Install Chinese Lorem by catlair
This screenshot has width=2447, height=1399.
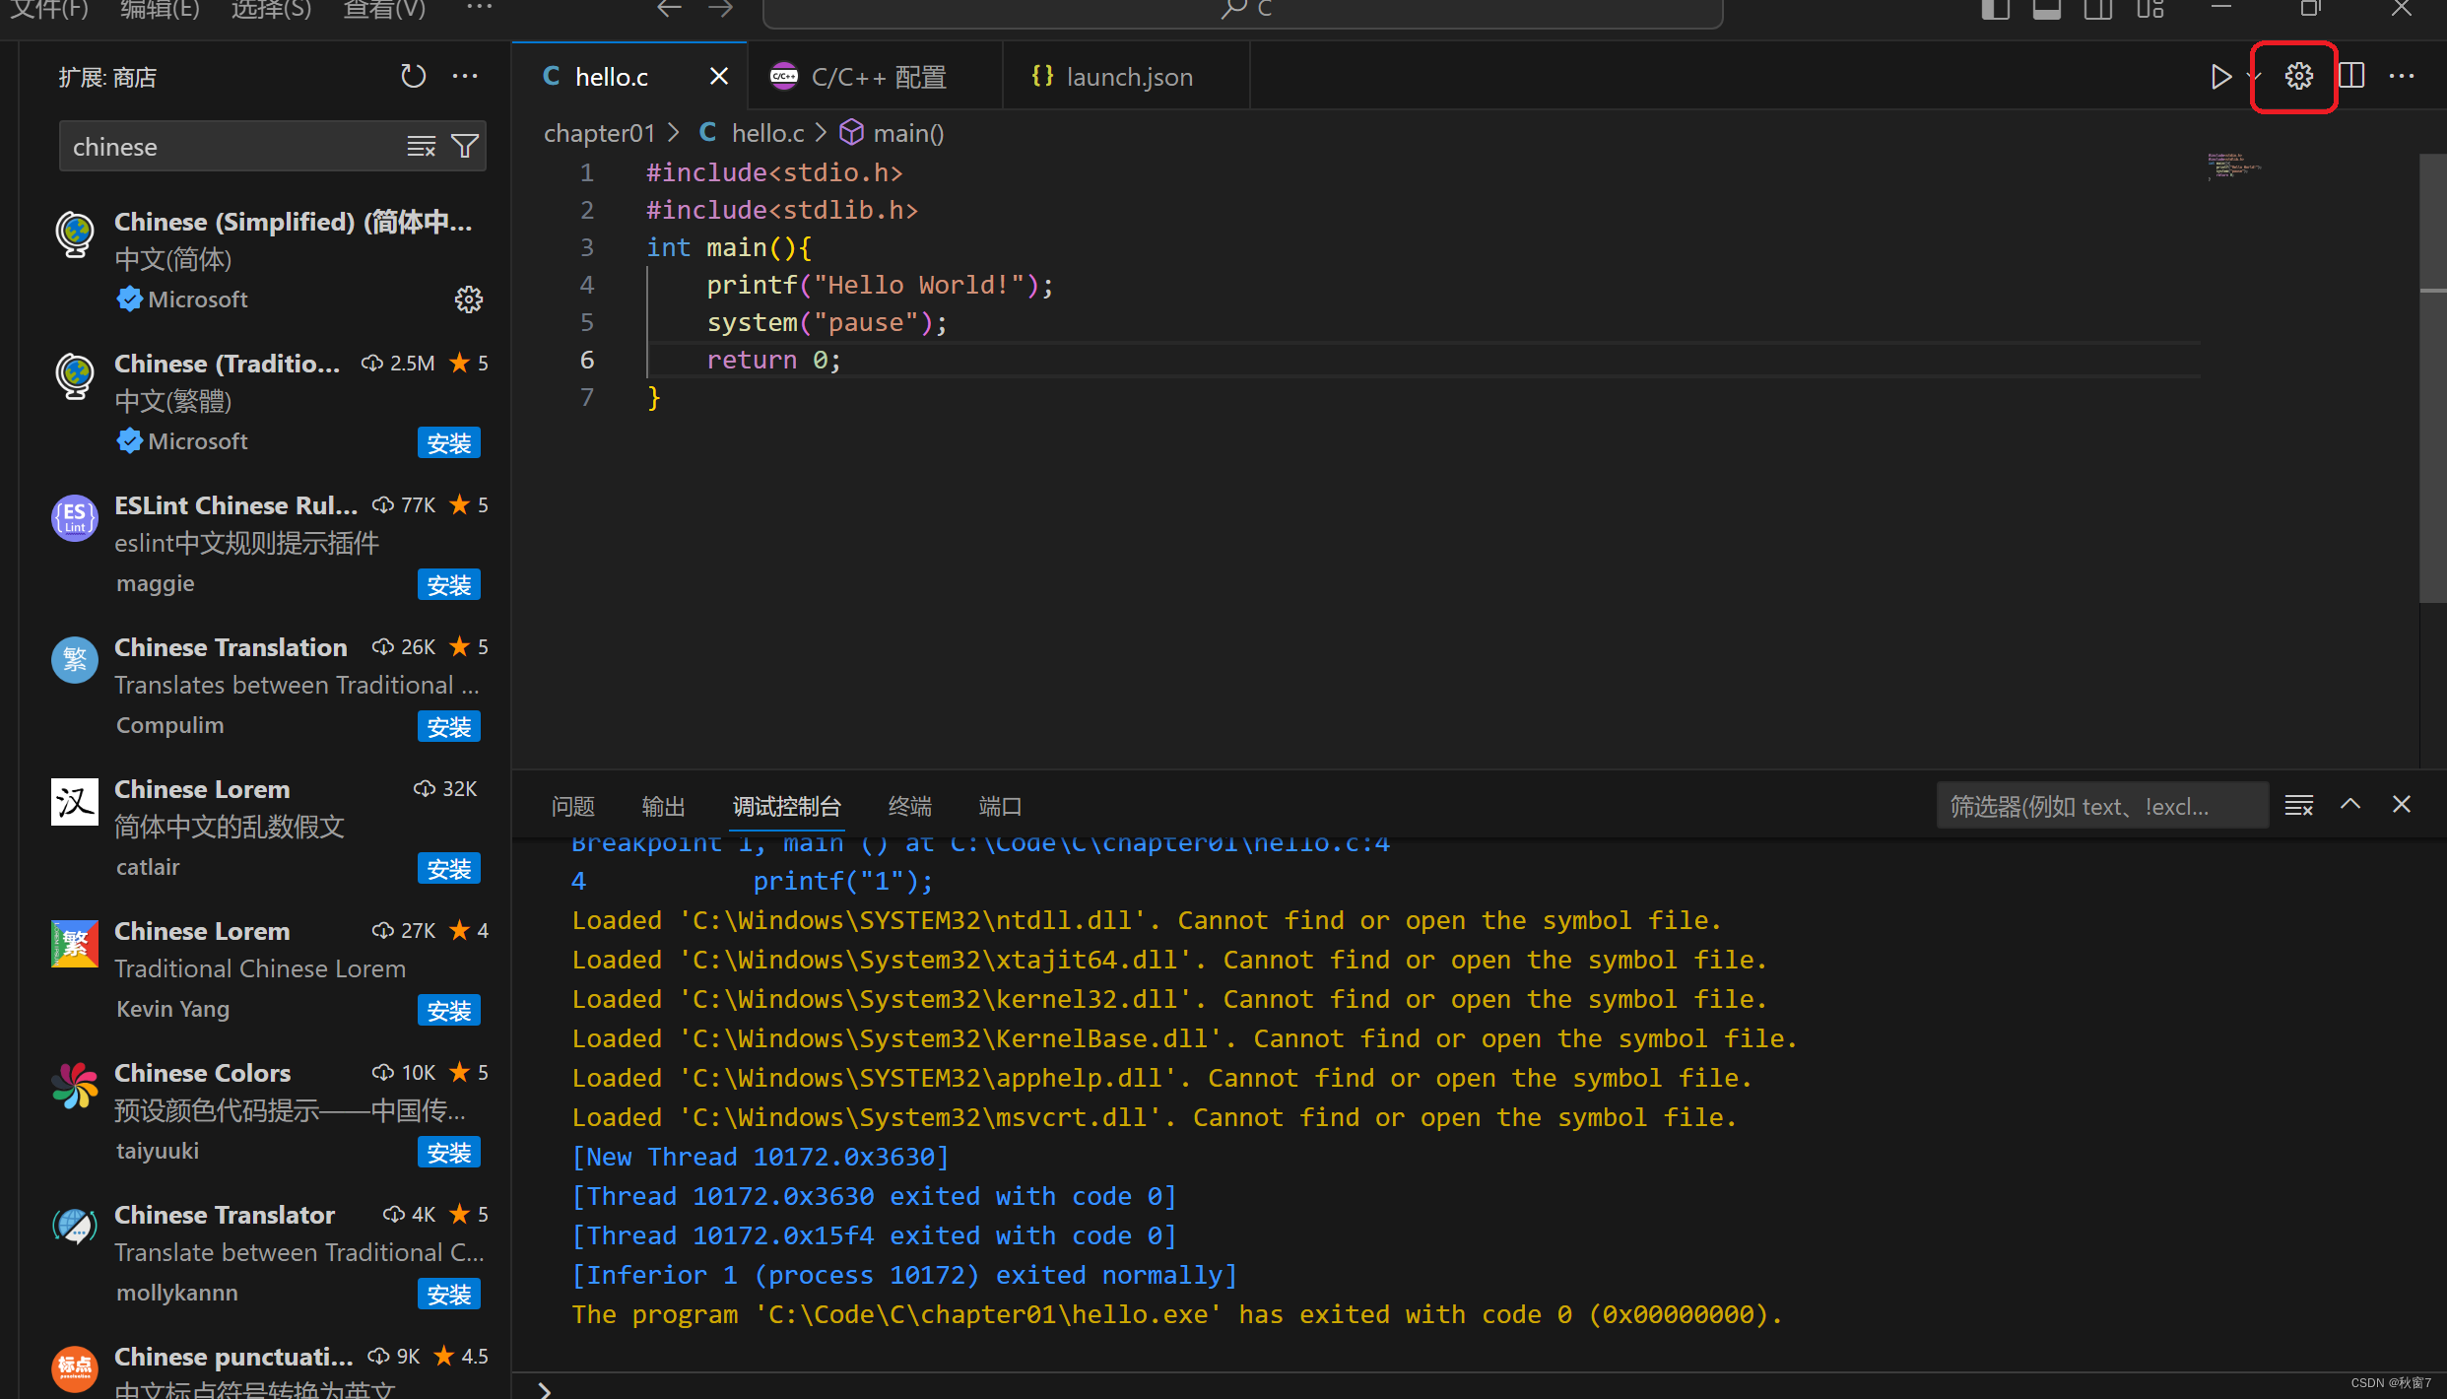(x=449, y=869)
